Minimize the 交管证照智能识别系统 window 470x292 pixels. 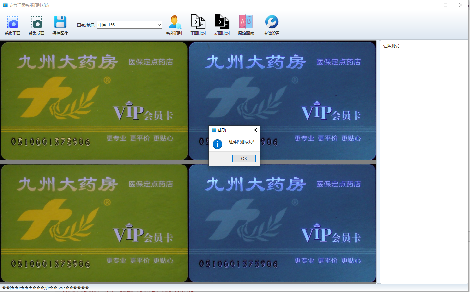click(x=431, y=5)
